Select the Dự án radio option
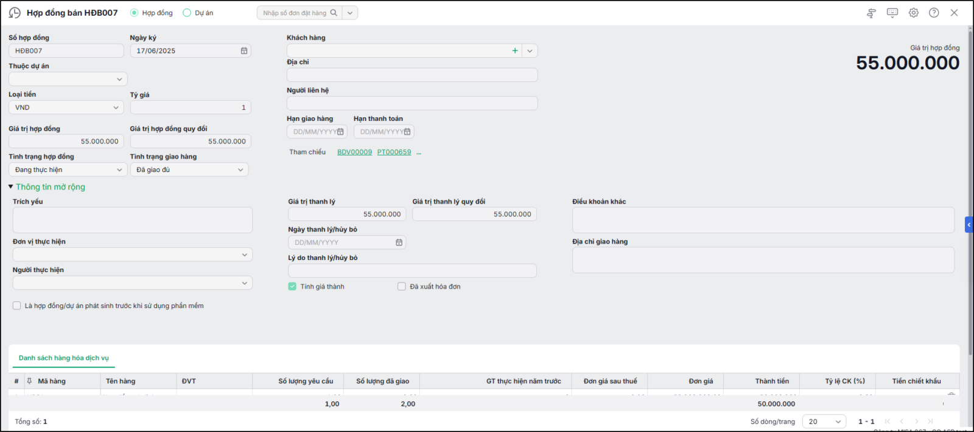This screenshot has height=432, width=974. (187, 13)
